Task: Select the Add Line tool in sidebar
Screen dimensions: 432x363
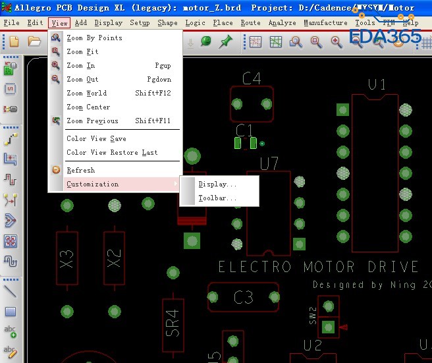Action: (10, 291)
